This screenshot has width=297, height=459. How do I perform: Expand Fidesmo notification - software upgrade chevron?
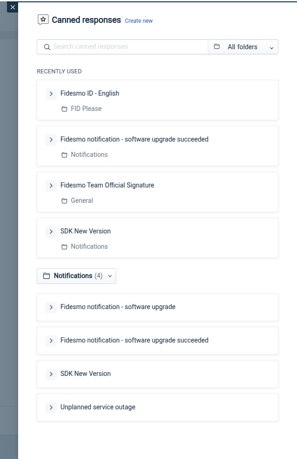(x=51, y=307)
